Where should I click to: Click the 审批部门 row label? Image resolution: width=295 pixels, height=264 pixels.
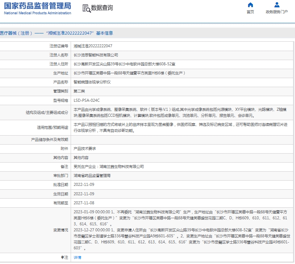click(61, 176)
